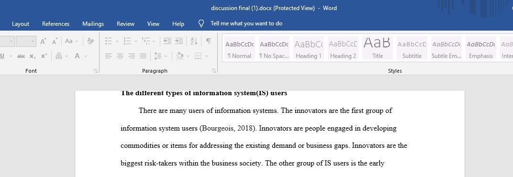The image size is (513, 177).
Task: Click the Text Effects outlined A icon
Action: tap(59, 56)
